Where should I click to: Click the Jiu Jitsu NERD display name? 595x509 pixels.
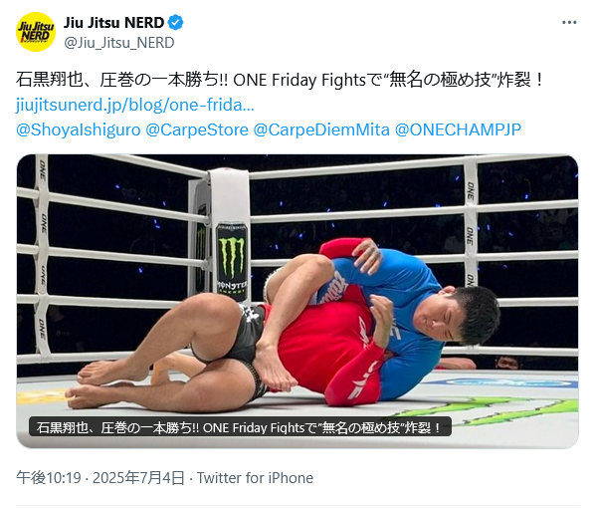click(113, 23)
